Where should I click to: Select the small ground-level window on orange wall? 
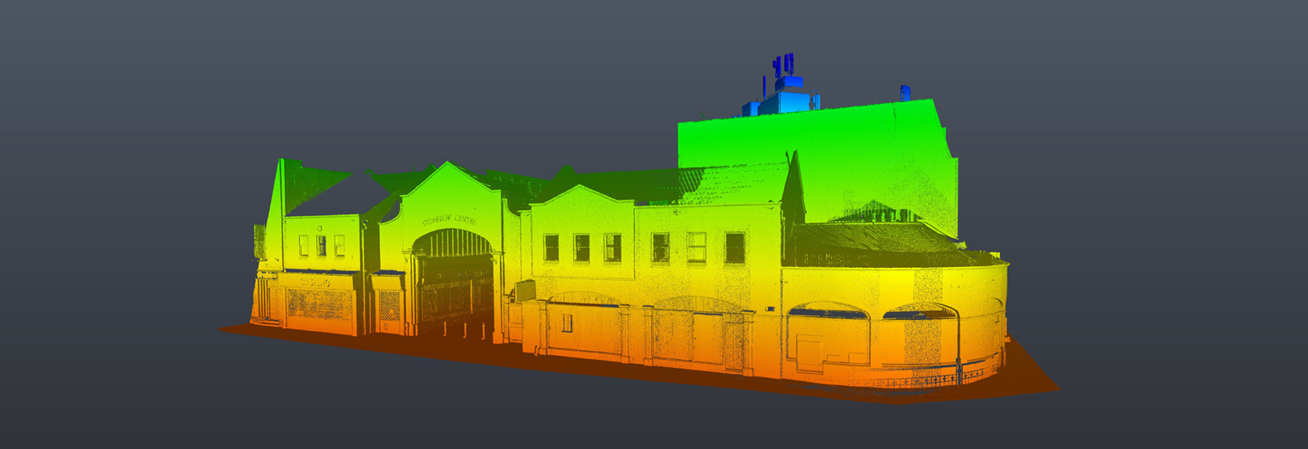pos(567,323)
